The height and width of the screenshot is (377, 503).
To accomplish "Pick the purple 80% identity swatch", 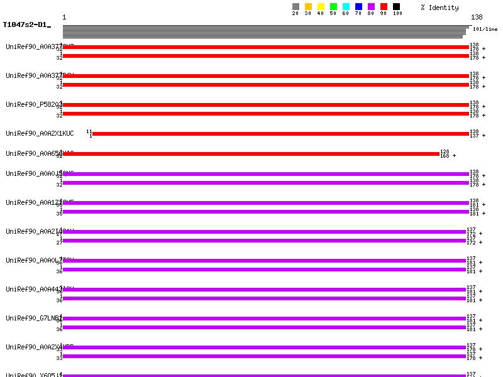I will pos(371,7).
